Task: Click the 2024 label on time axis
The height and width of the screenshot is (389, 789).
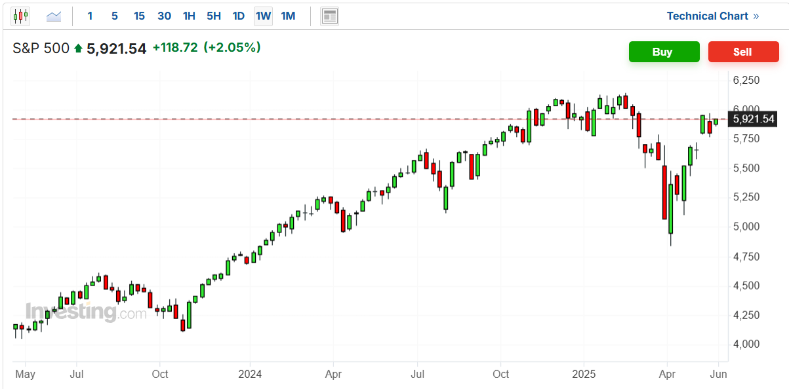Action: pyautogui.click(x=250, y=375)
